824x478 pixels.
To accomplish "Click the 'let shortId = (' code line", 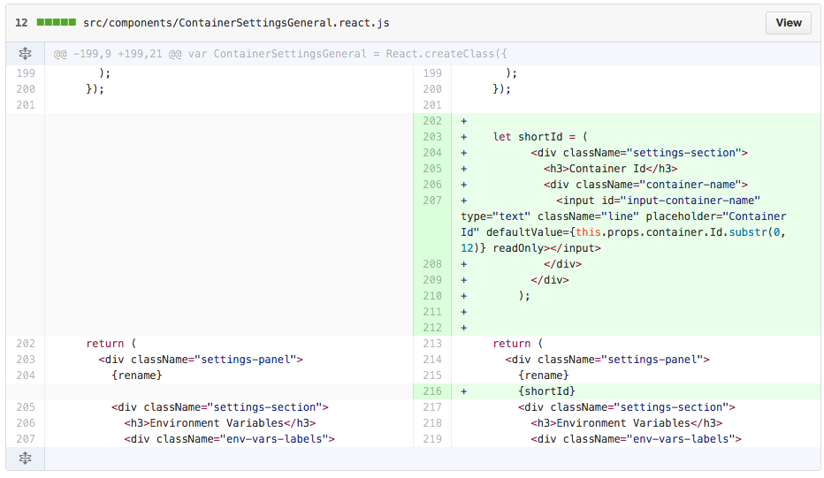I will [x=540, y=137].
